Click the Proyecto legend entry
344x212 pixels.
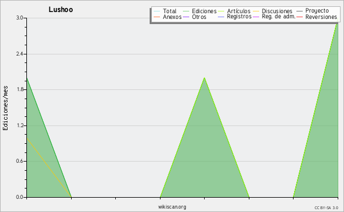tap(312, 10)
